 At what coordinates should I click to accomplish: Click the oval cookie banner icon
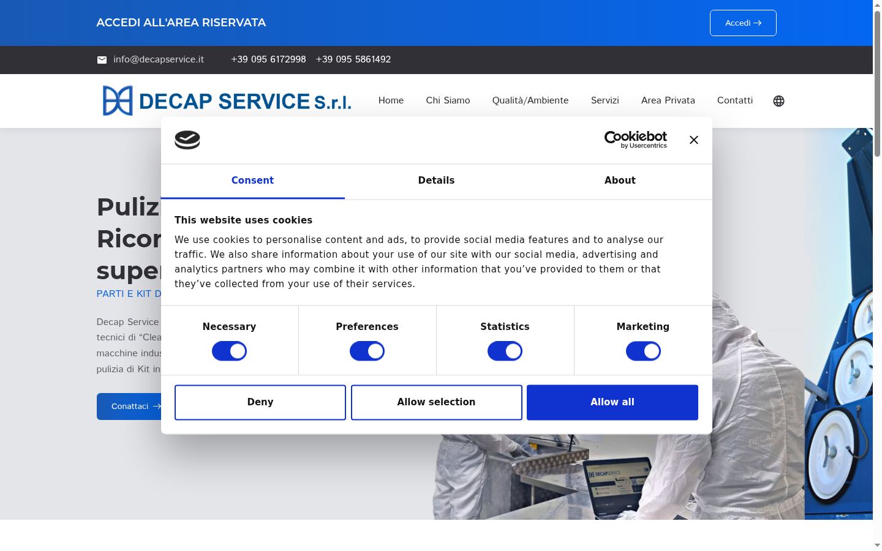click(187, 140)
